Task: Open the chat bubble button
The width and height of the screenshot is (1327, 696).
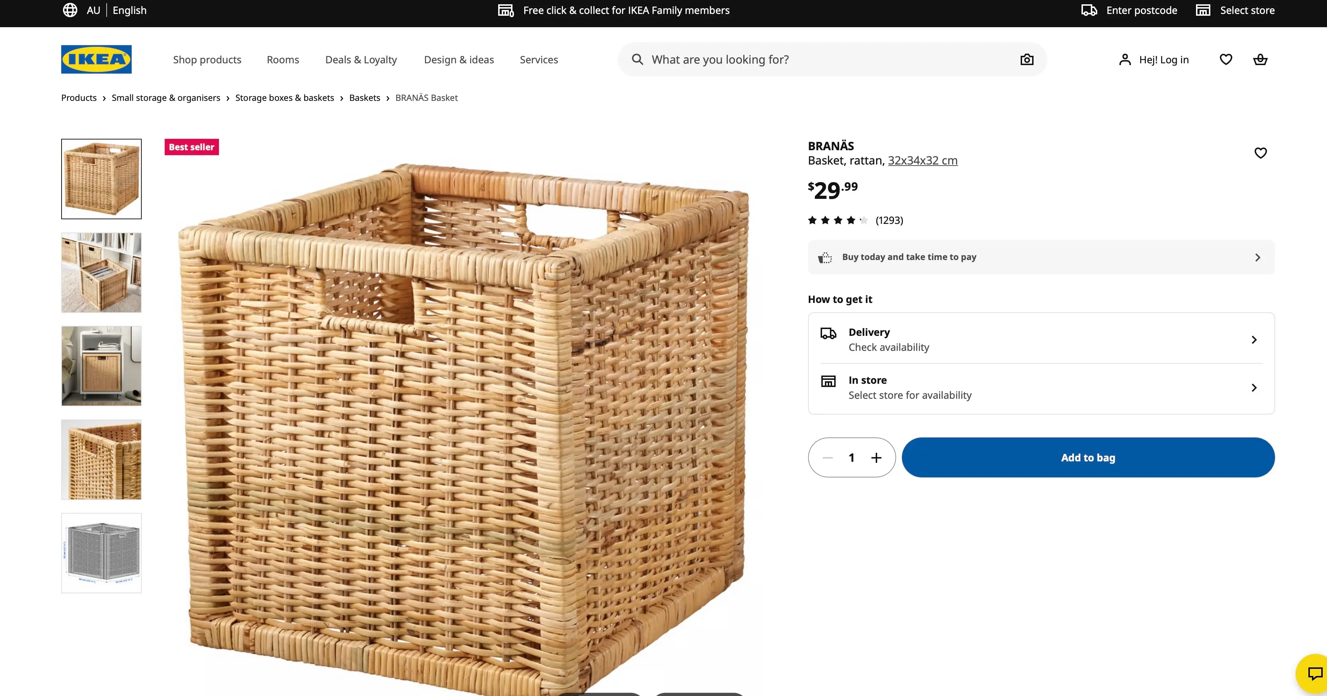Action: 1314,673
